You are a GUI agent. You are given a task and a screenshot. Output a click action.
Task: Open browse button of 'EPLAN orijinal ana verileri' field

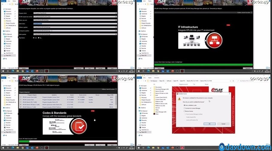click(x=116, y=17)
